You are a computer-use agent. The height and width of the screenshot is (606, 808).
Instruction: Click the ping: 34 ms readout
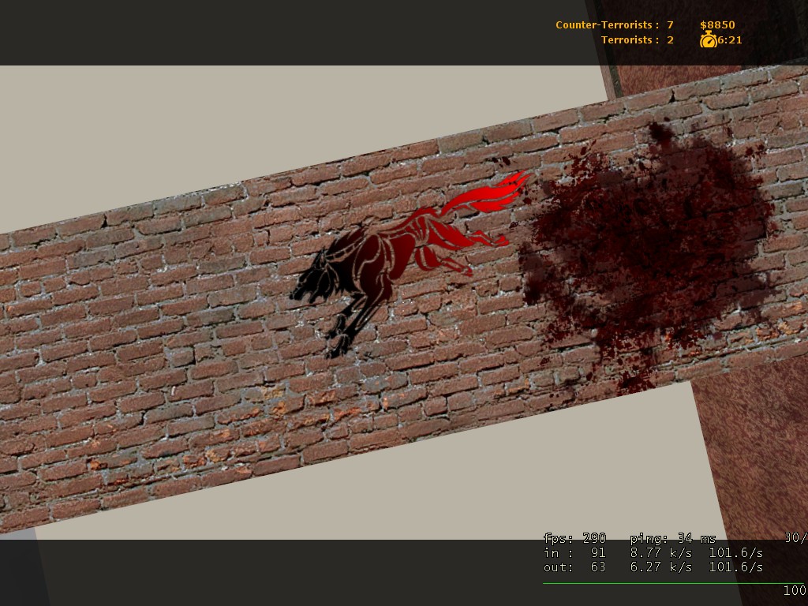pos(672,538)
